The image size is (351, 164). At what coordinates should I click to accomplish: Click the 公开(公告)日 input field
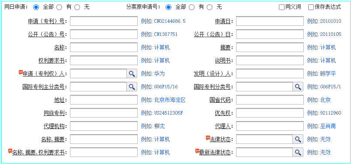270,34
